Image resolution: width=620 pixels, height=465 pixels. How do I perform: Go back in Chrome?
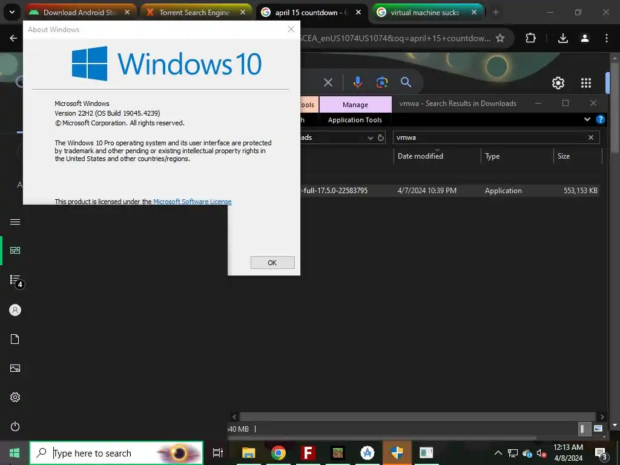(x=13, y=38)
